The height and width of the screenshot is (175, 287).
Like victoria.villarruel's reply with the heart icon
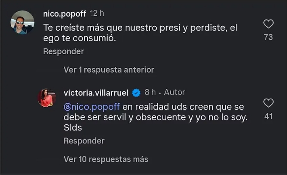(x=268, y=103)
